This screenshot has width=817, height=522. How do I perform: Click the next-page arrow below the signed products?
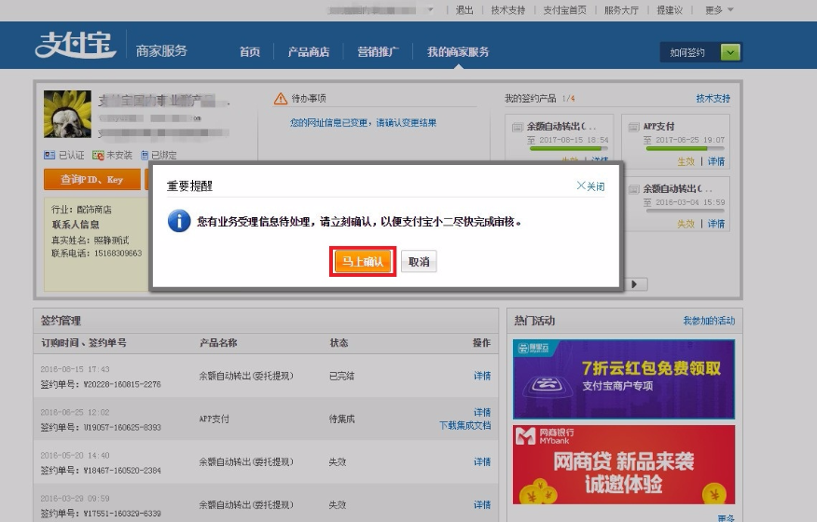[x=634, y=284]
